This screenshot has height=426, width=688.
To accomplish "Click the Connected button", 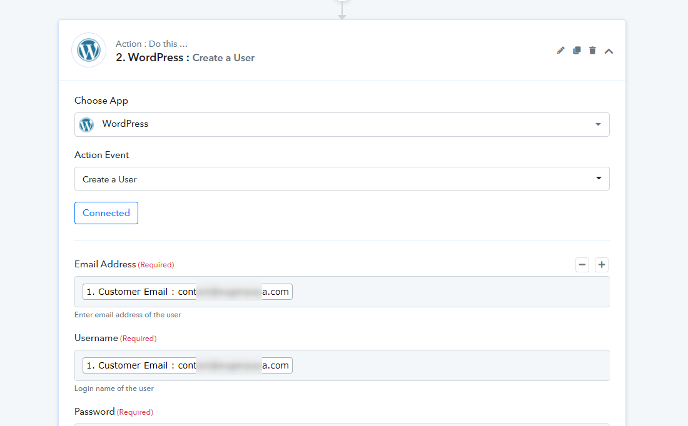I will [x=106, y=213].
